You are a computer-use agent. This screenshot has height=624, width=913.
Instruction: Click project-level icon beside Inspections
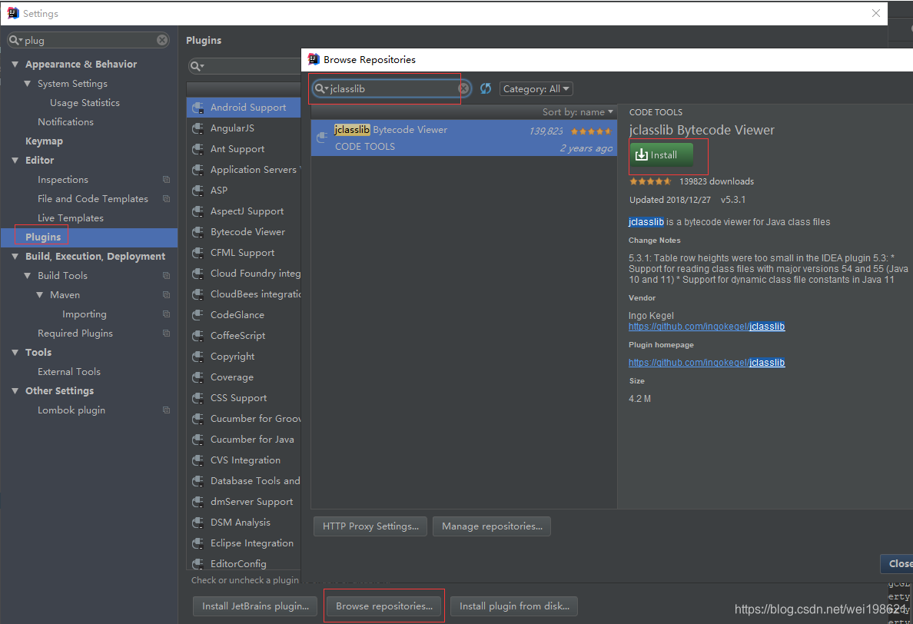[167, 179]
